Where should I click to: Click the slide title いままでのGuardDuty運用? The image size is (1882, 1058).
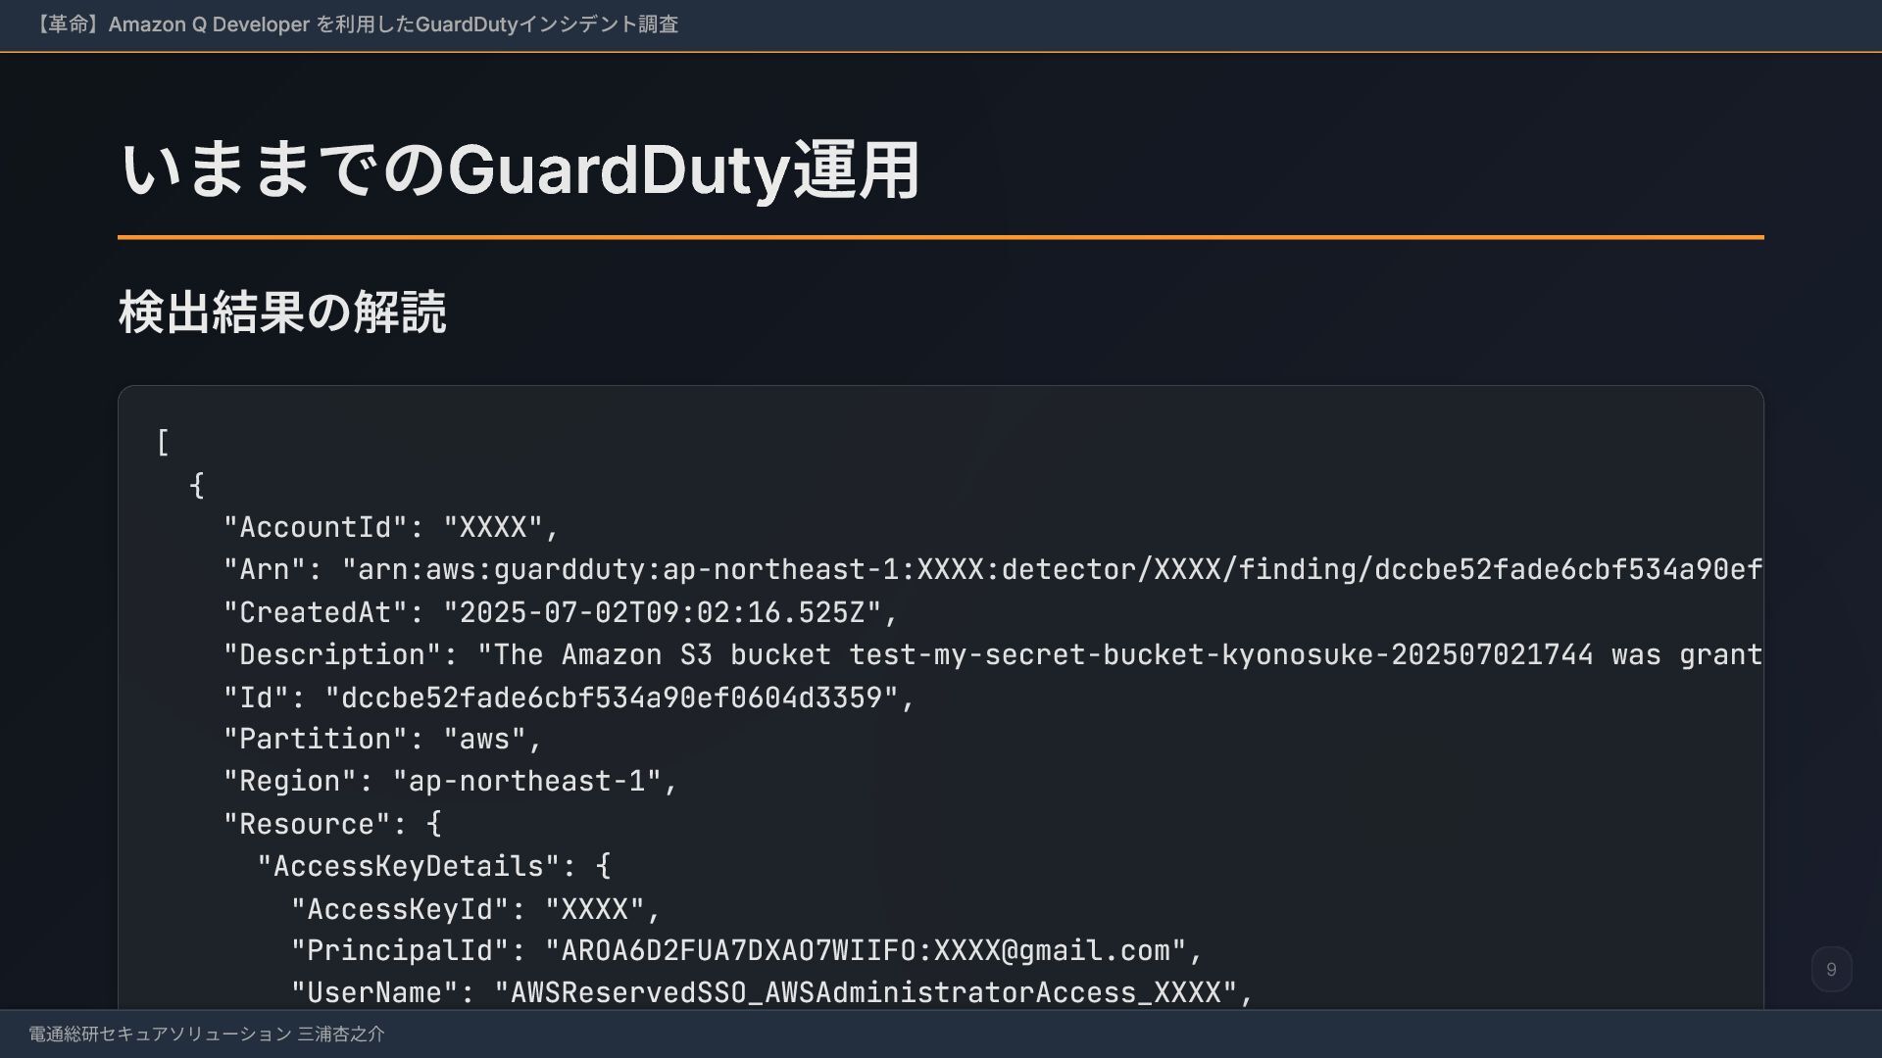(x=520, y=169)
